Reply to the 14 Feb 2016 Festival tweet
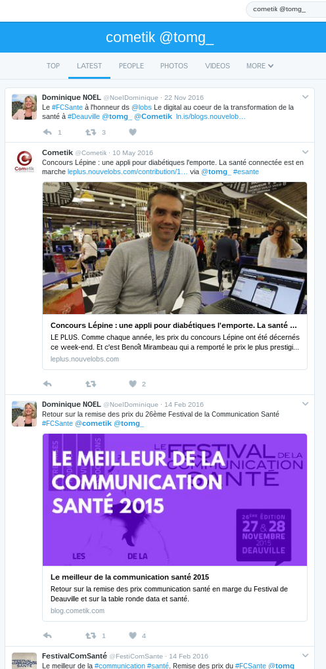 (47, 635)
